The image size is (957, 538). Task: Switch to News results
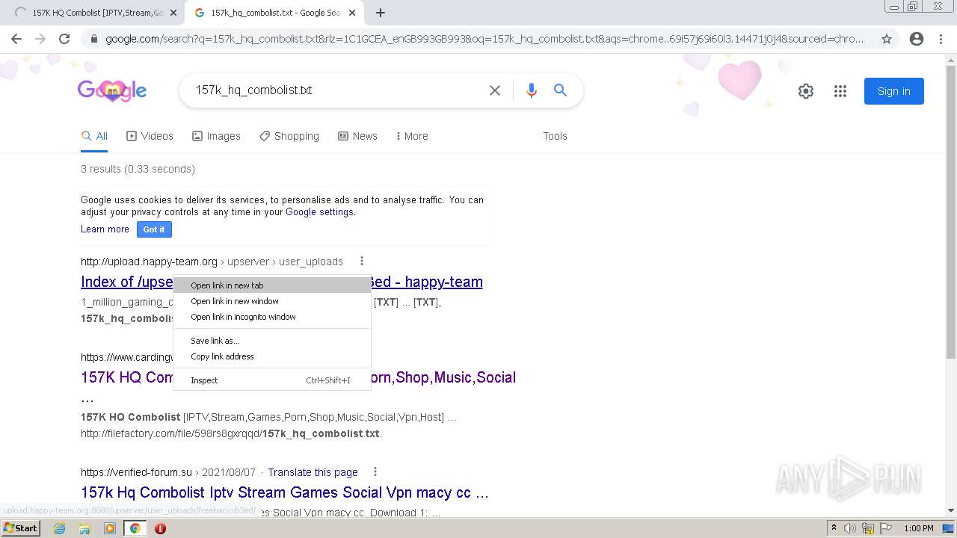click(358, 136)
